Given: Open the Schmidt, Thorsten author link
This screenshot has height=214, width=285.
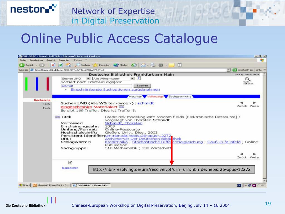Looking at the screenshot, I should pos(124,123).
